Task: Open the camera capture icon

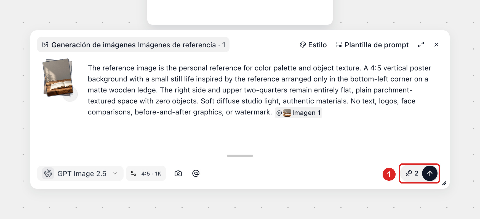Action: 178,173
